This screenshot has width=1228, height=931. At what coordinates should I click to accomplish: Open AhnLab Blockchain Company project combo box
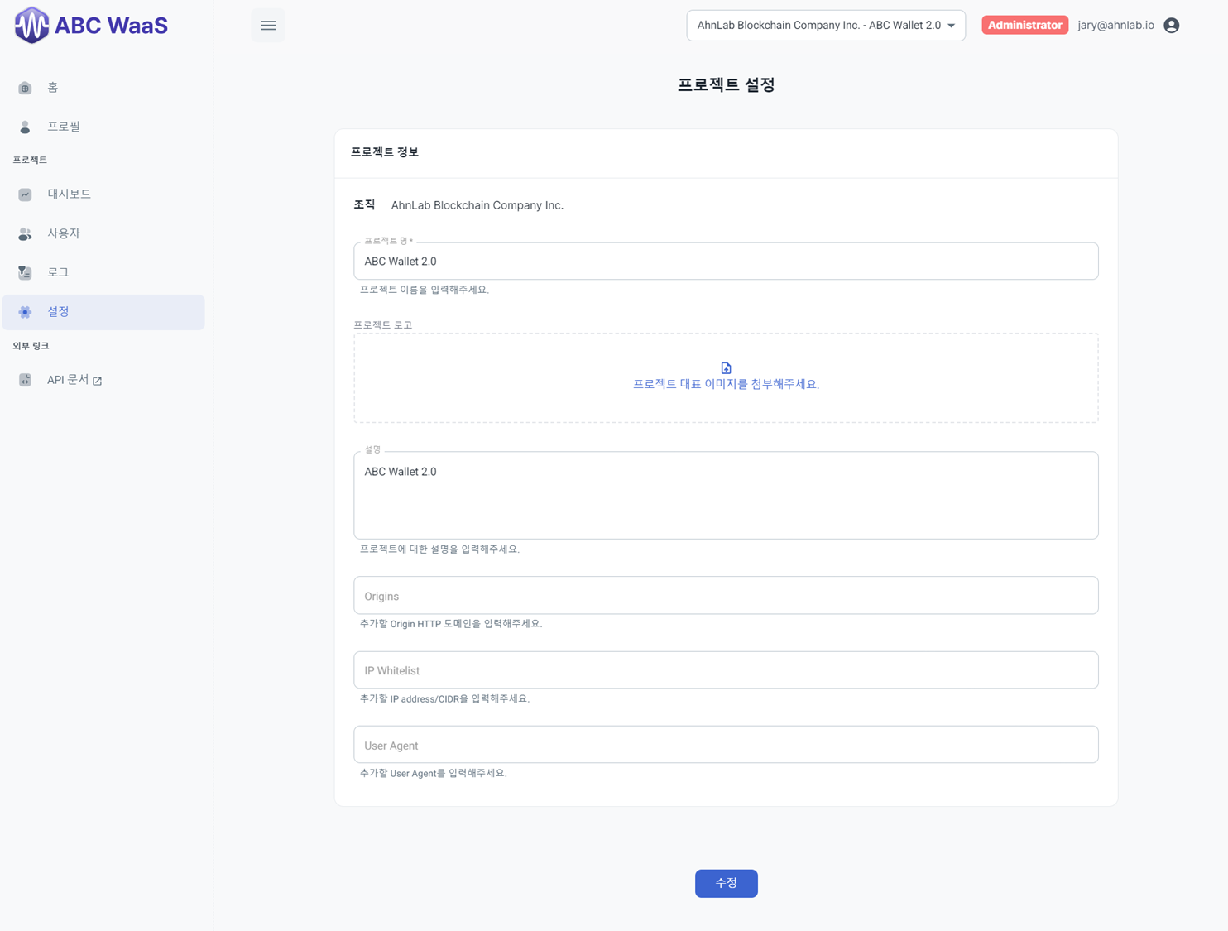(826, 26)
